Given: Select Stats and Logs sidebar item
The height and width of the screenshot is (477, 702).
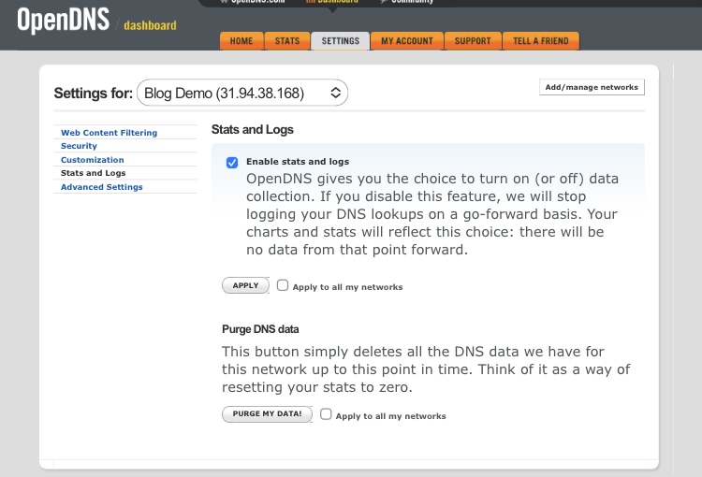Looking at the screenshot, I should (93, 173).
